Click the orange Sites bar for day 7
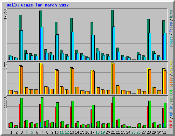175x136 pixels. pyautogui.click(x=42, y=79)
